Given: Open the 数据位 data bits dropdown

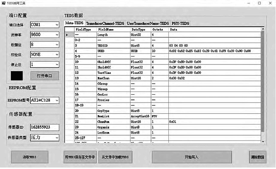Looking at the screenshot, I should pyautogui.click(x=44, y=44).
